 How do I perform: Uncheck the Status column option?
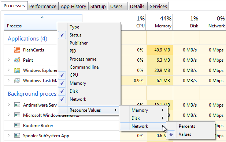point(62,35)
